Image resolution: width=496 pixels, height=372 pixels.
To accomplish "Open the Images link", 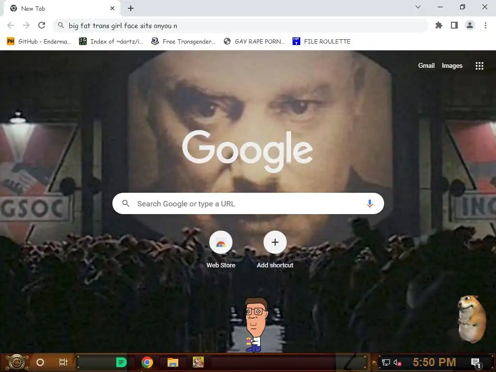I will [452, 65].
